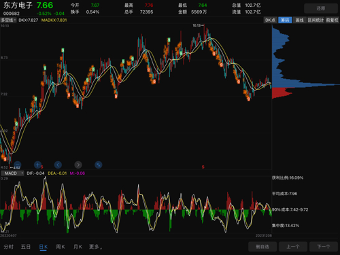Toggle the 画线 drawing mode

tap(299, 20)
